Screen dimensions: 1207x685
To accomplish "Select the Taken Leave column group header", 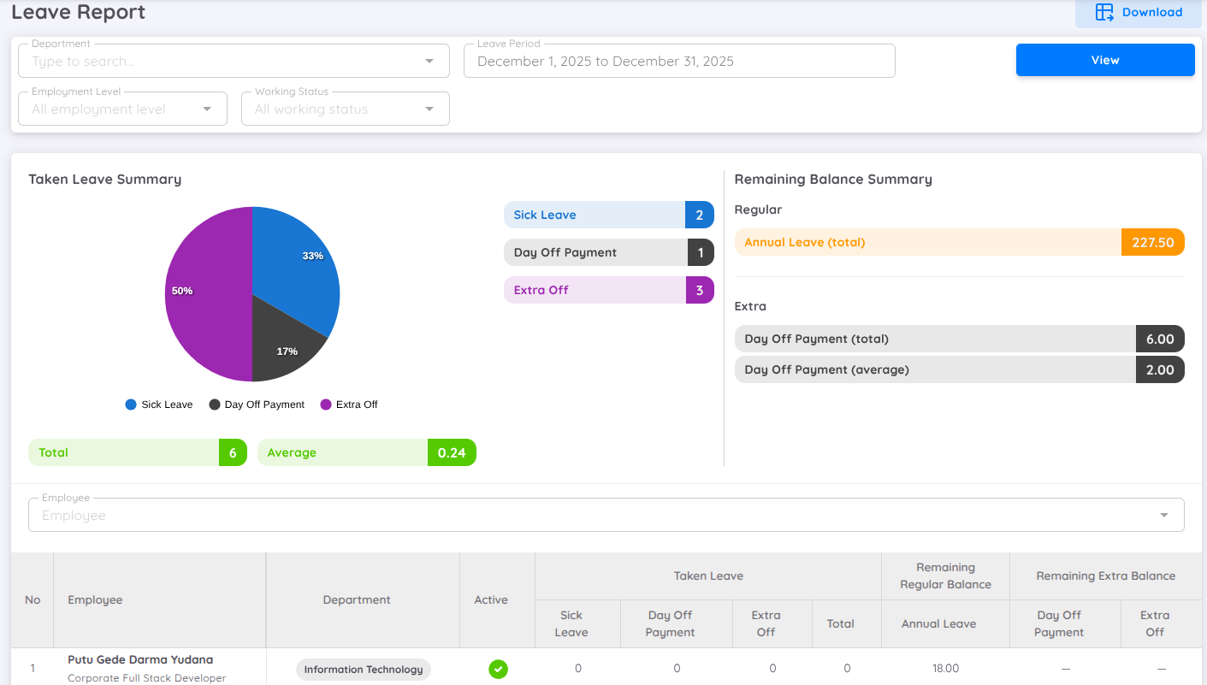I will coord(708,576).
